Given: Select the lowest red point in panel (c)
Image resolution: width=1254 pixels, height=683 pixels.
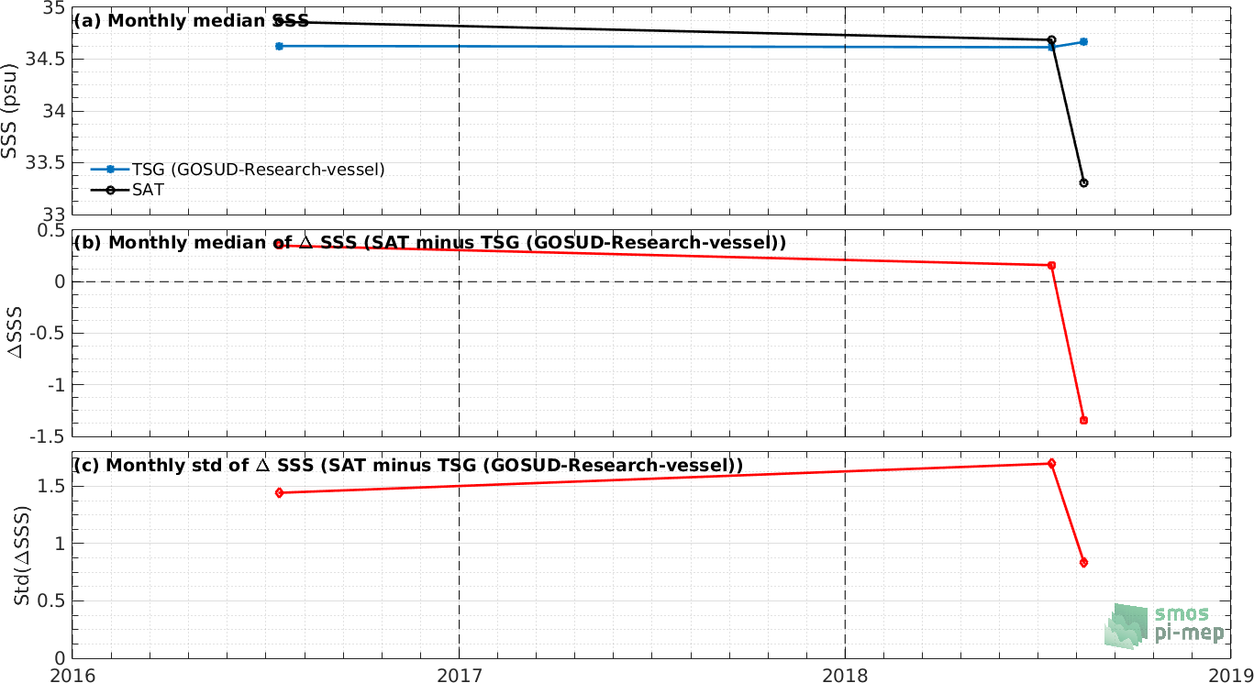Looking at the screenshot, I should click(x=1083, y=562).
